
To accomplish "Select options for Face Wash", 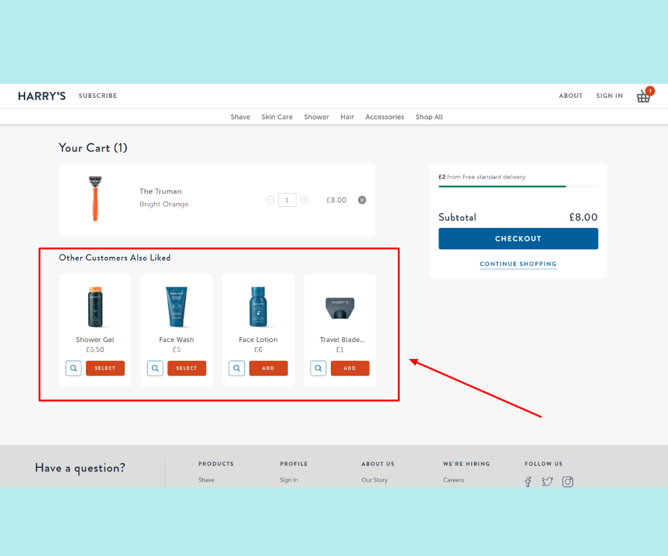I will [187, 368].
